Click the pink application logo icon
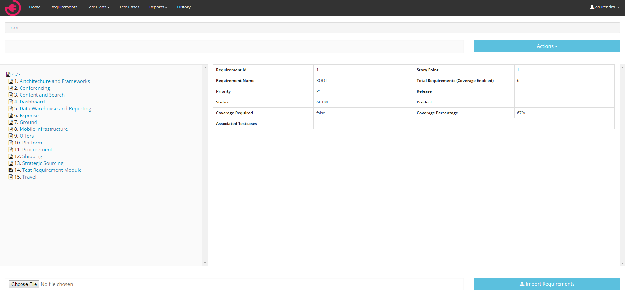Viewport: 625px width, 299px height. pos(13,7)
